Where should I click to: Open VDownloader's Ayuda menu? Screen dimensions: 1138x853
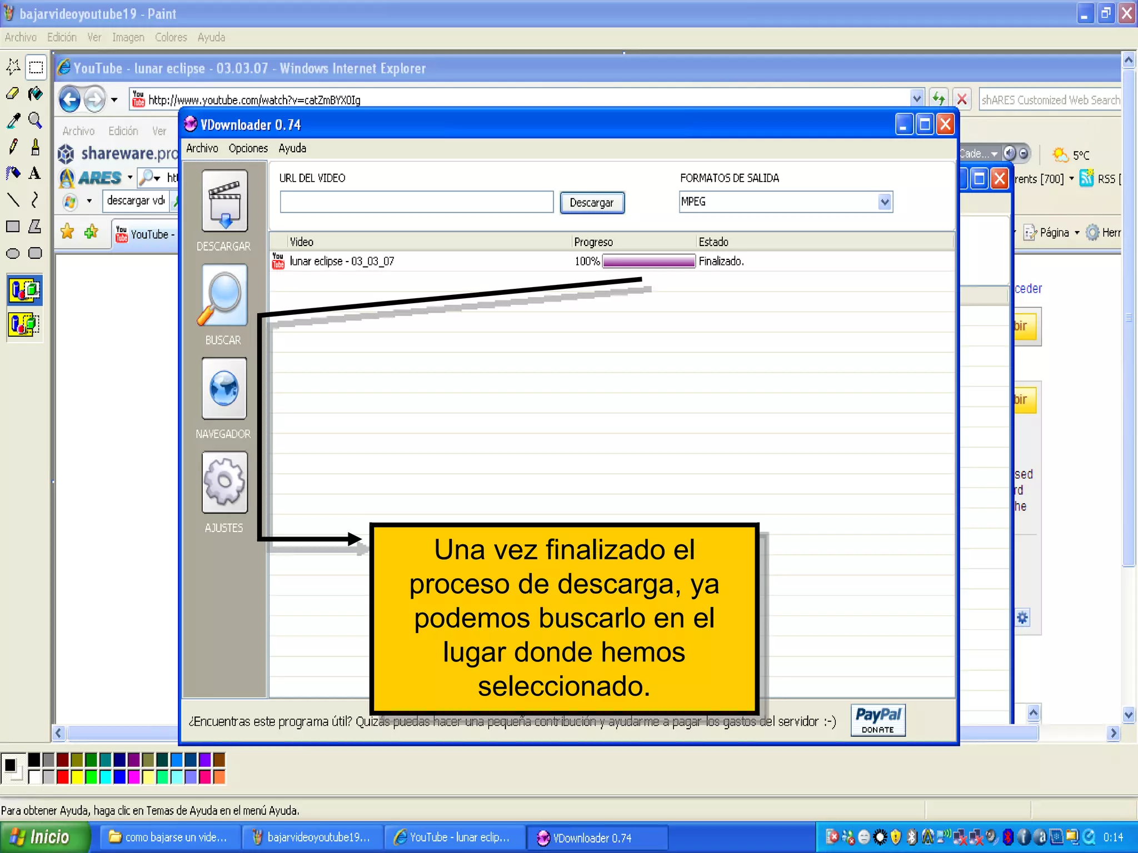(292, 148)
